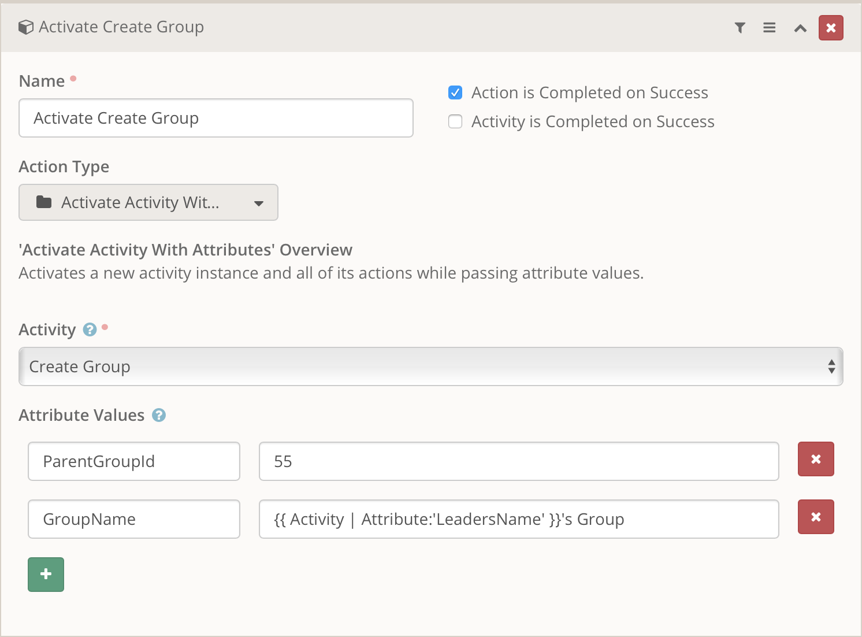Click the LeadersName Lava value field
Viewport: 862px width, 637px height.
pos(518,519)
